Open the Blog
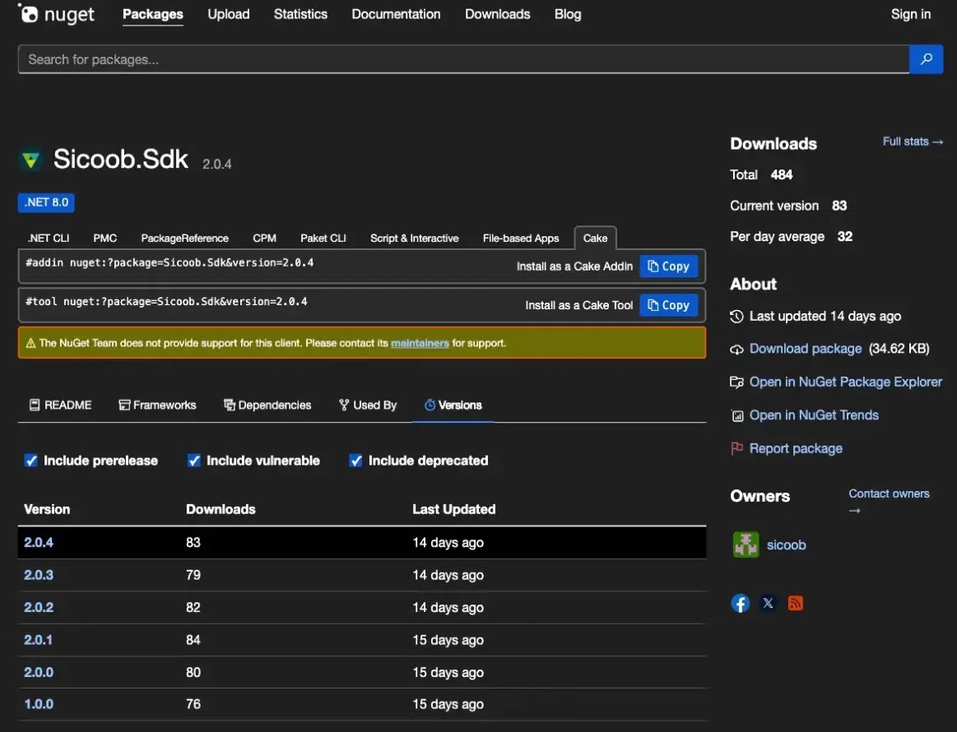The image size is (957, 732). pos(568,14)
